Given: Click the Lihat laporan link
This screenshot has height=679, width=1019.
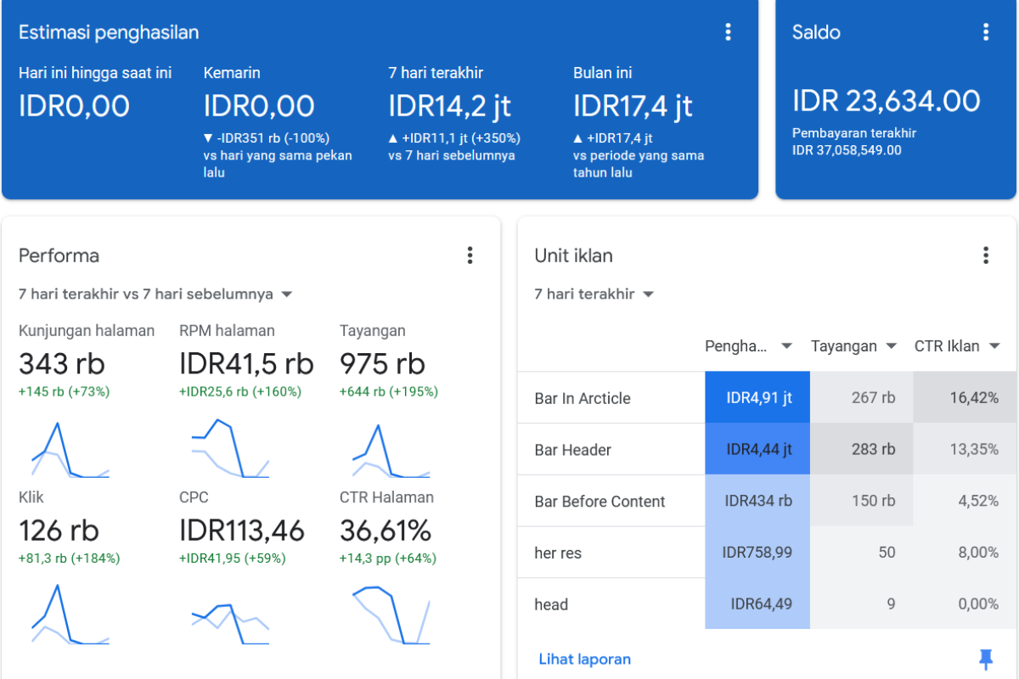Looking at the screenshot, I should 584,659.
